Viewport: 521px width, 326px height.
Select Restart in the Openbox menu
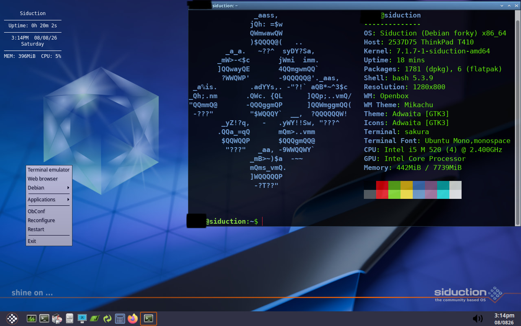coord(49,229)
